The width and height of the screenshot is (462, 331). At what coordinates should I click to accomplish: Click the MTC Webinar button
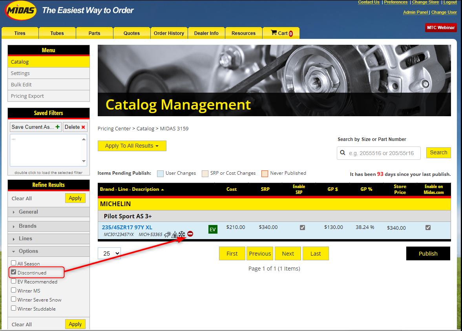point(441,27)
